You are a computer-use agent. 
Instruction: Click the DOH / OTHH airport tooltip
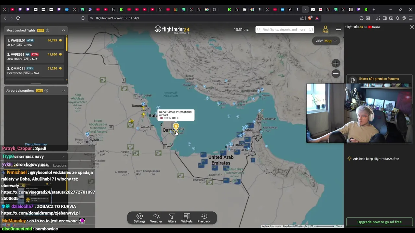click(x=176, y=115)
